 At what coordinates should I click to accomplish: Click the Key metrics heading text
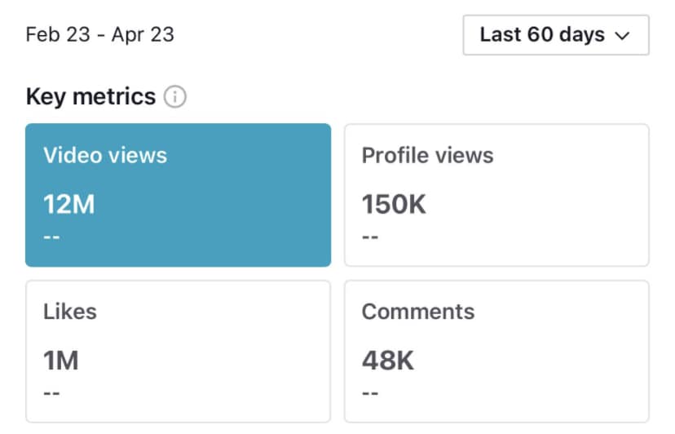click(x=90, y=97)
